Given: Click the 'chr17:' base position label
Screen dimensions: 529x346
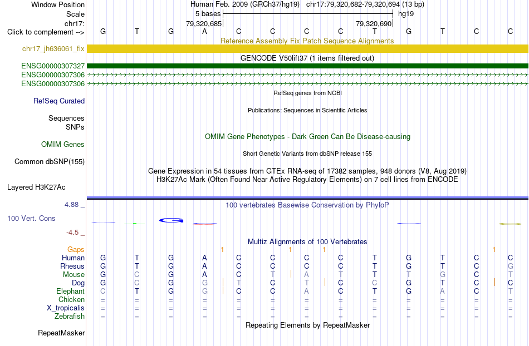Looking at the screenshot, I should 75,23.
